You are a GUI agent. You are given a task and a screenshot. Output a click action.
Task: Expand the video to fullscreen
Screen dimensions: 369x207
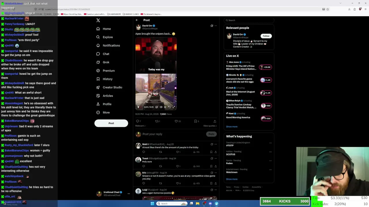[x=174, y=107]
